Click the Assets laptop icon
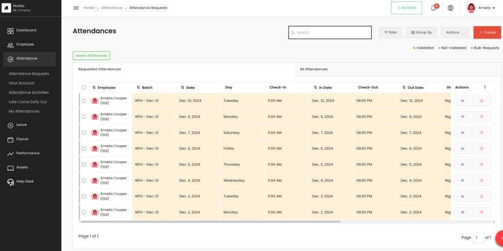503x251 pixels. point(10,168)
